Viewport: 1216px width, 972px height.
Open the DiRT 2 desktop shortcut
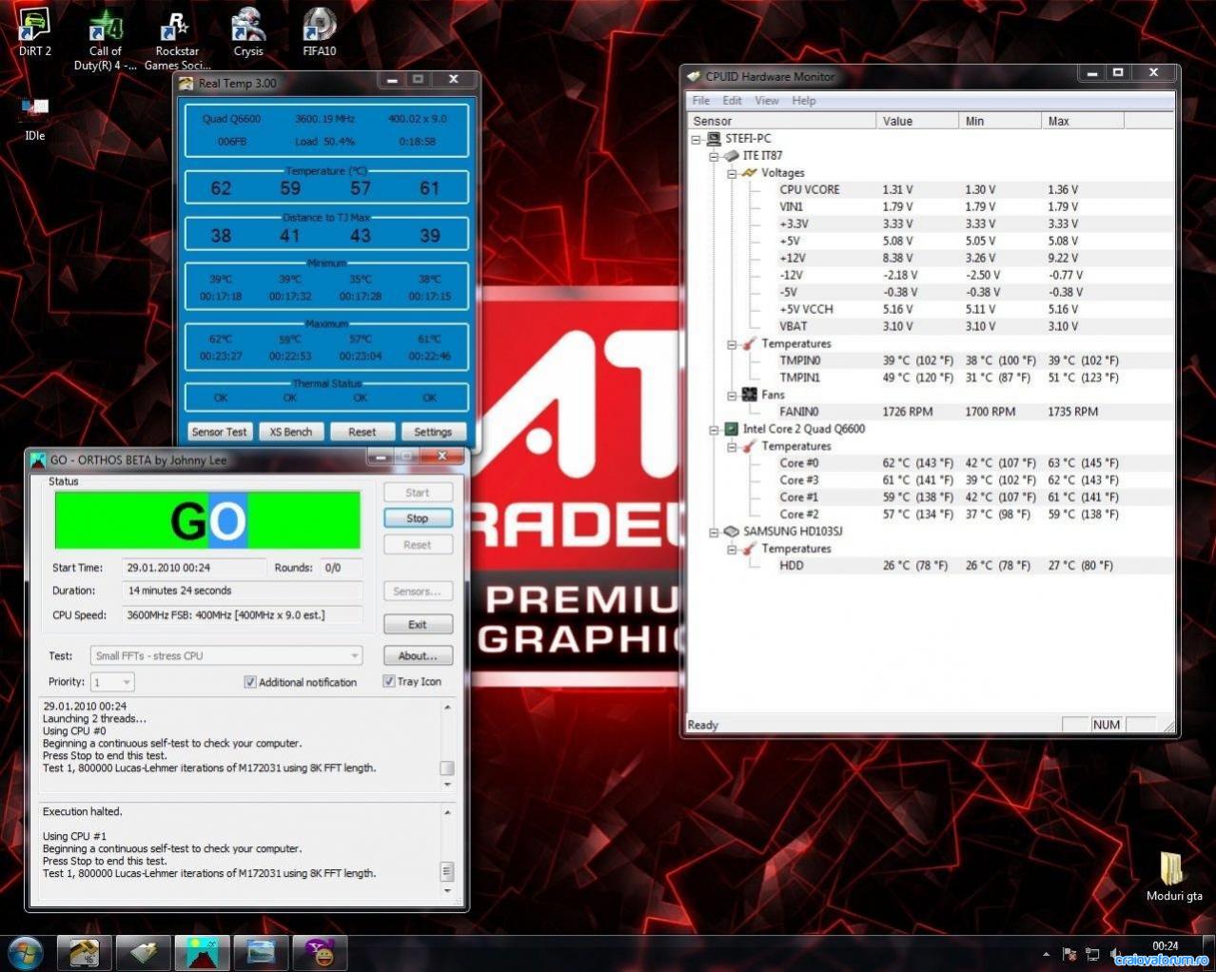(x=35, y=32)
